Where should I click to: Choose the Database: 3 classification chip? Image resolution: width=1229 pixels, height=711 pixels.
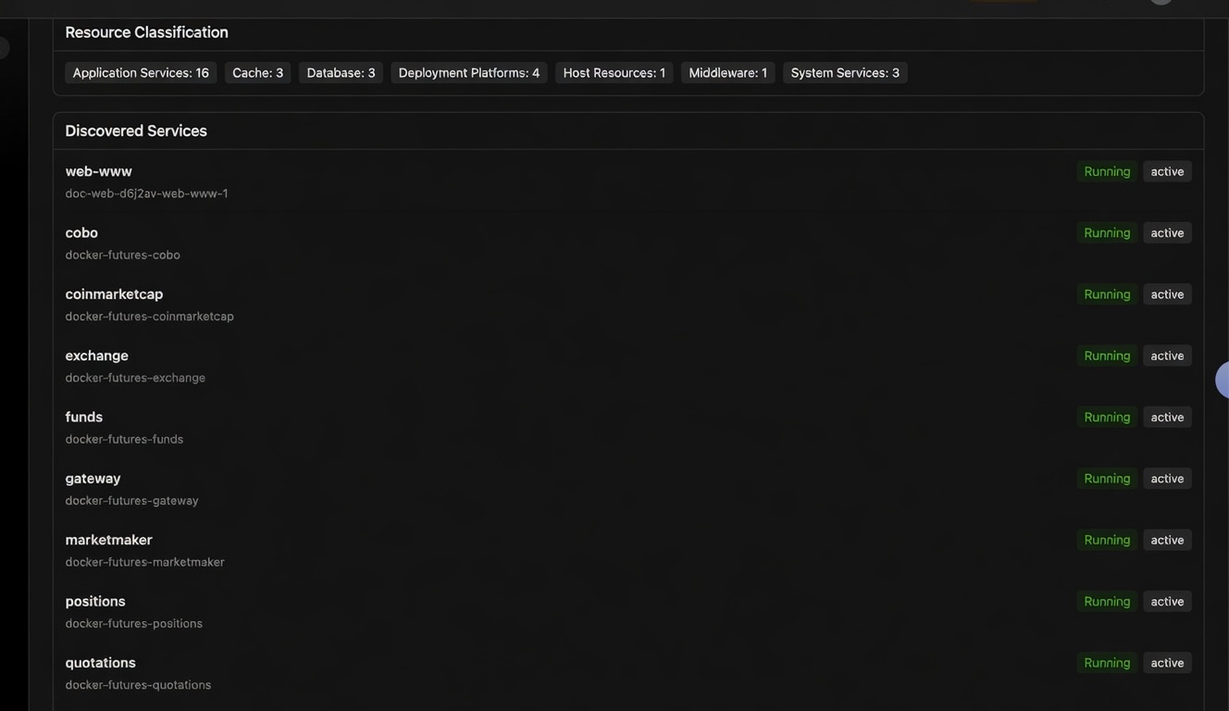coord(341,72)
